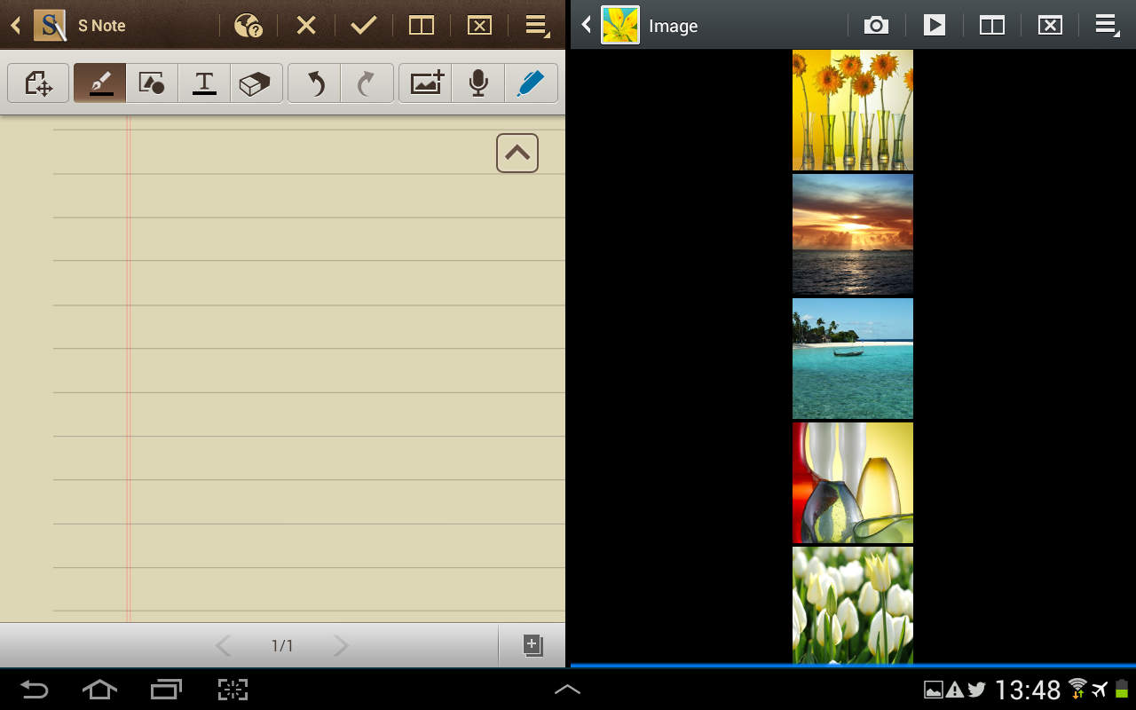Cancel note with the X icon

pos(306,26)
